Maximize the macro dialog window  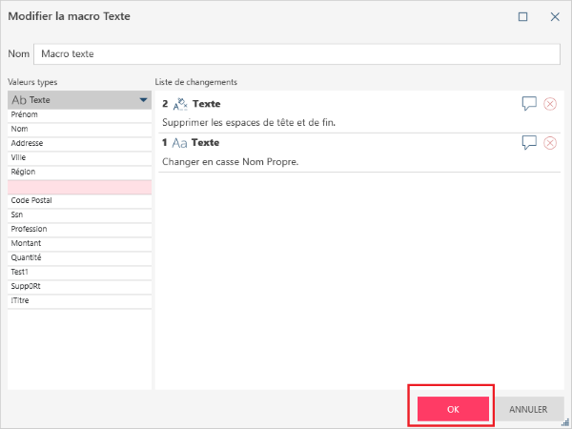(x=523, y=16)
